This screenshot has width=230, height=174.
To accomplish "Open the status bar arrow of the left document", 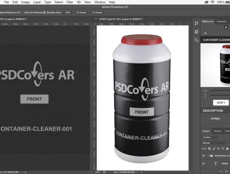I will (26, 172).
